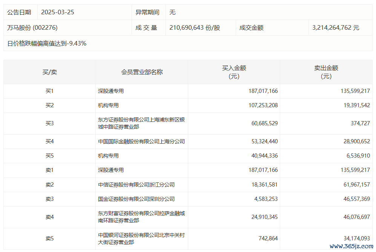Click sell amount 34,174,093

click(356, 238)
